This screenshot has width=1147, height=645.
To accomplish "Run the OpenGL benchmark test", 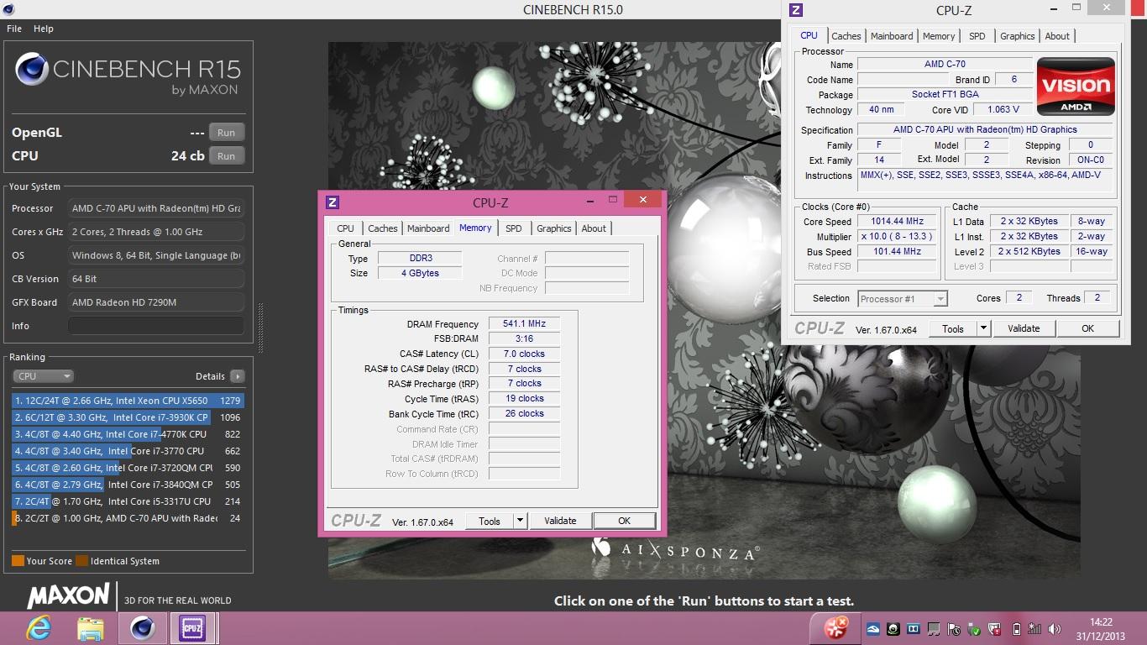I will pyautogui.click(x=227, y=133).
